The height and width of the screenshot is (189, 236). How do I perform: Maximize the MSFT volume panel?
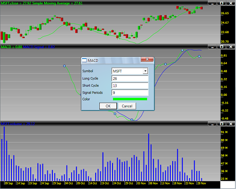coord(221,124)
